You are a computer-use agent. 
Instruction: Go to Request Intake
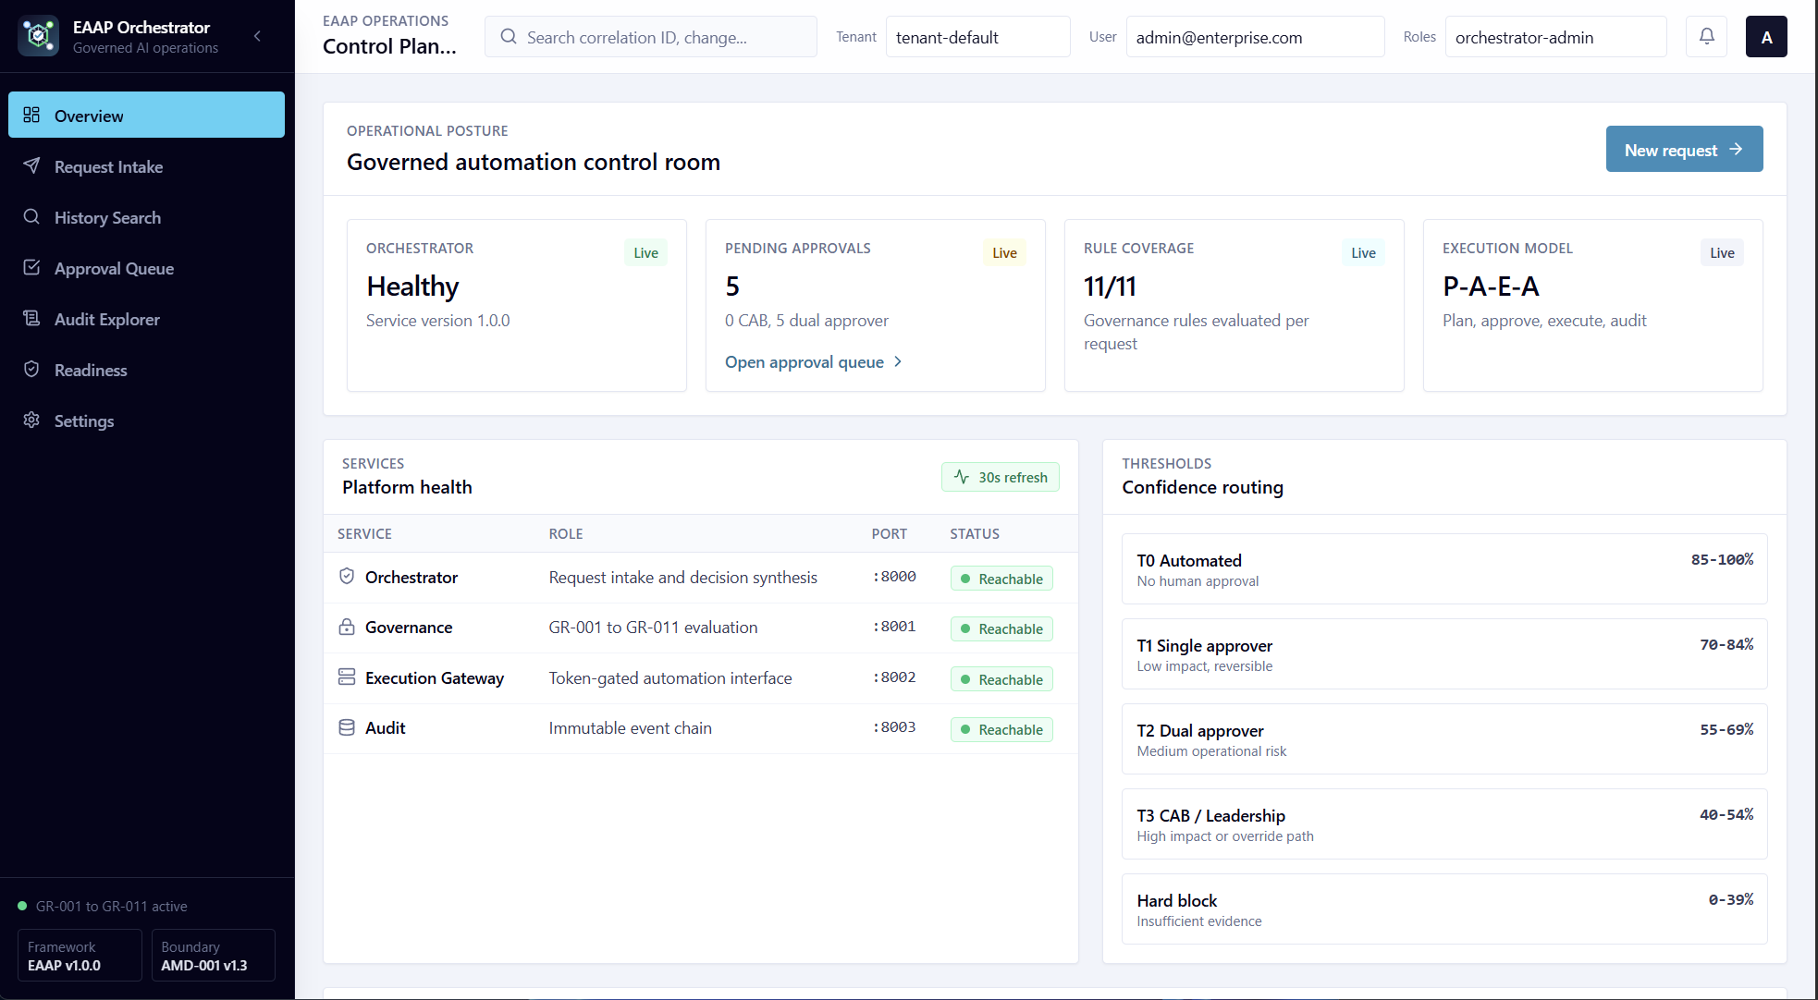tap(146, 166)
